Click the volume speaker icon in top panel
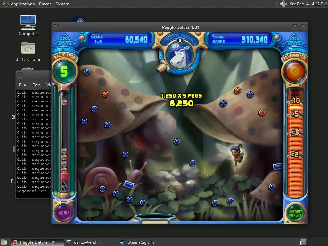Viewport: 328px width, 246px height. 283,4
